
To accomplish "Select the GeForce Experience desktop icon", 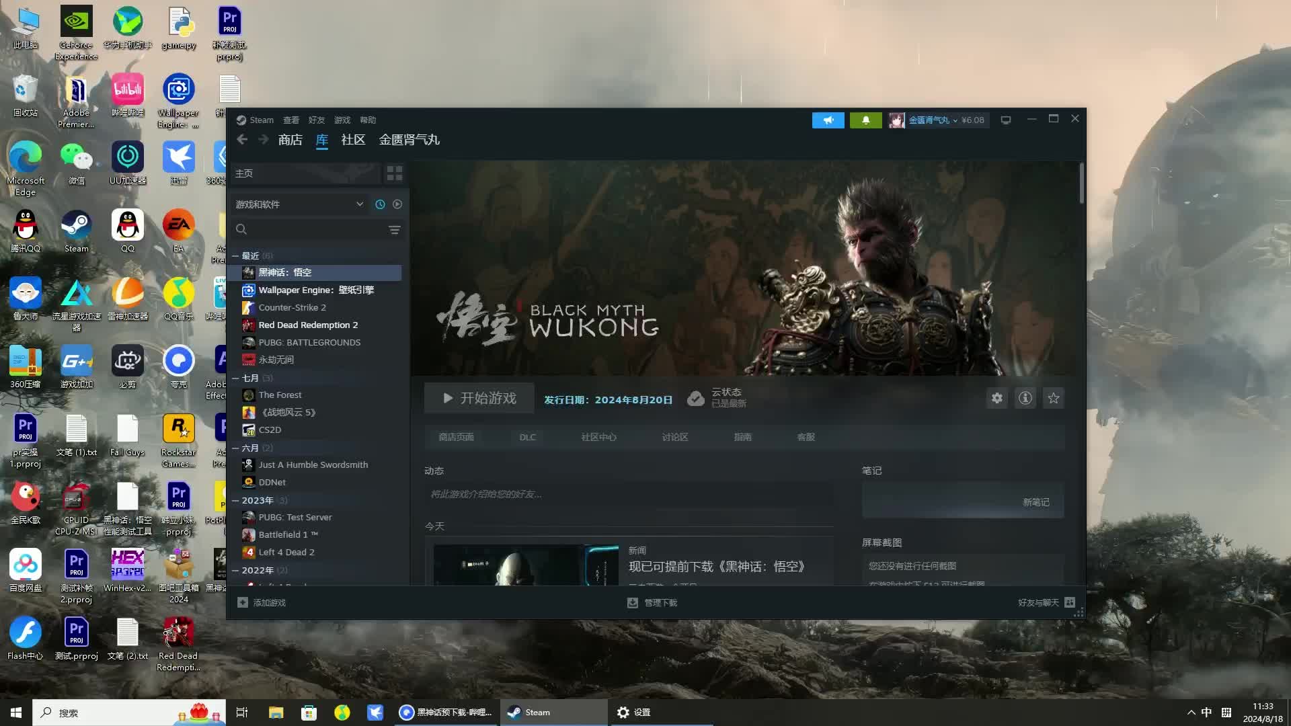I will tap(76, 33).
